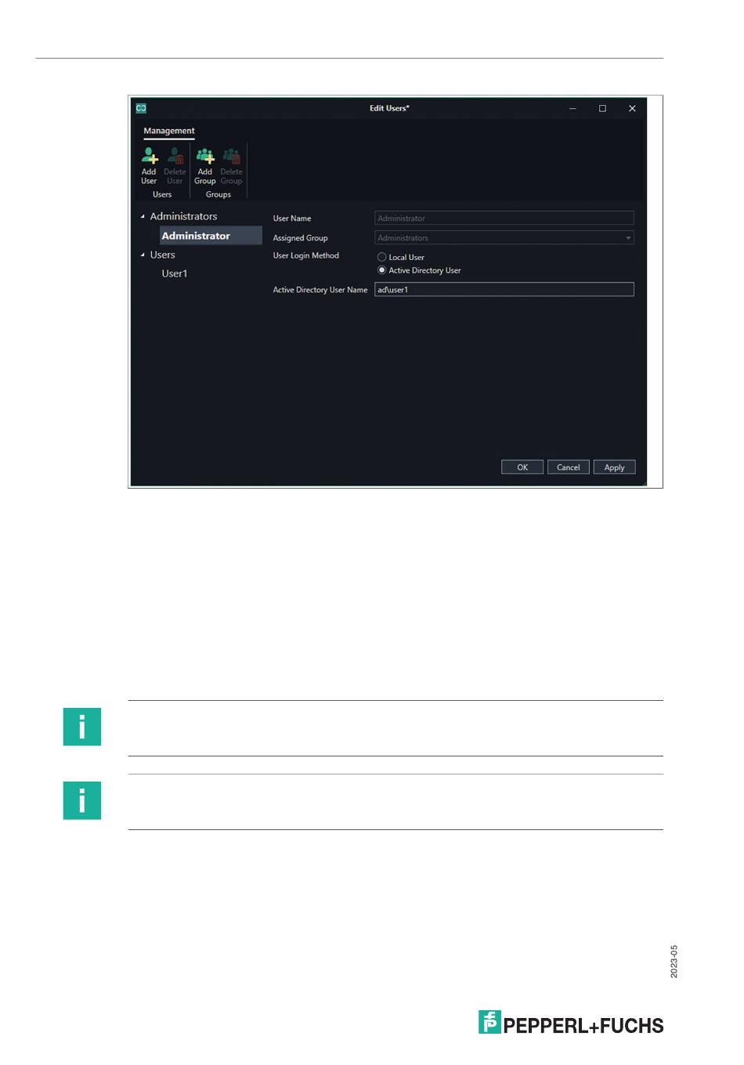Click the Add User icon
This screenshot has height=1065, width=744.
tap(149, 157)
